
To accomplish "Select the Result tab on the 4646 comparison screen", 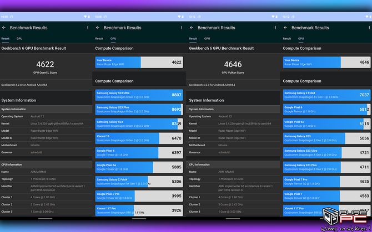I will click(287, 39).
